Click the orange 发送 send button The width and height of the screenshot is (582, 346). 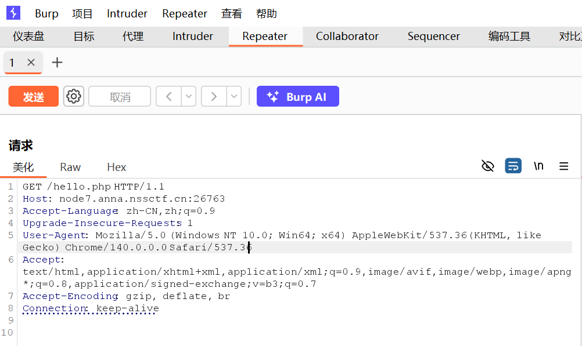(x=34, y=96)
